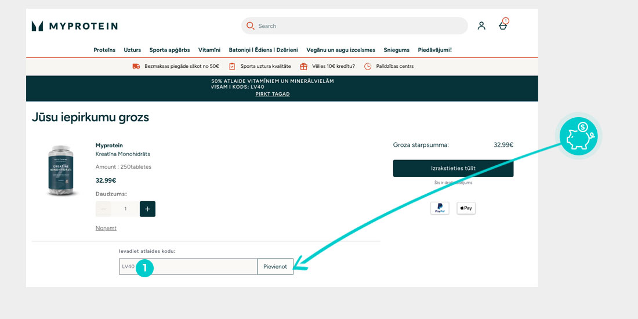Screen dimensions: 638x319
Task: Click the Izrakstieties tūlīt checkout button
Action: tap(453, 168)
